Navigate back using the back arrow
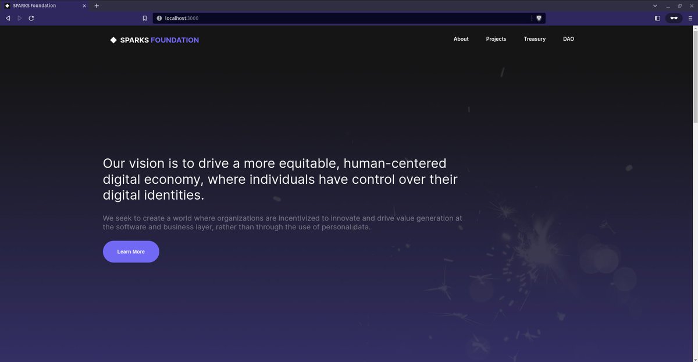Viewport: 698px width, 362px height. pos(8,18)
